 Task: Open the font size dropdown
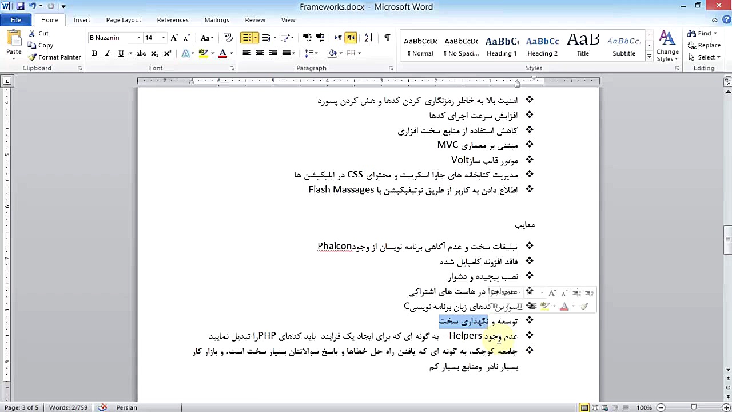[163, 37]
